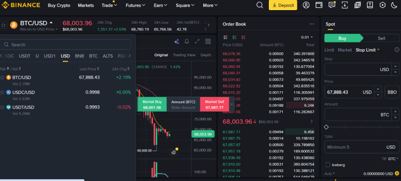Click the orange Bitcoin coin icon in header

(14, 25)
